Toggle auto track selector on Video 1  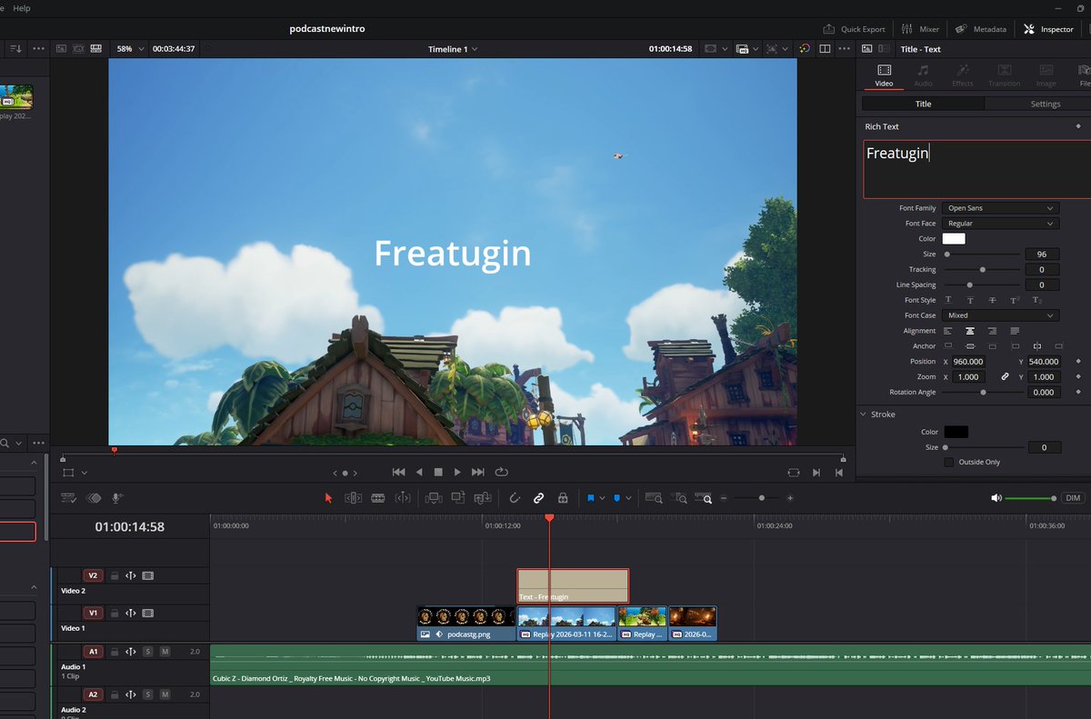(131, 614)
